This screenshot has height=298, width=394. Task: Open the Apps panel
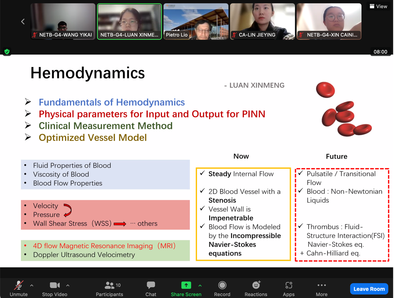click(289, 289)
